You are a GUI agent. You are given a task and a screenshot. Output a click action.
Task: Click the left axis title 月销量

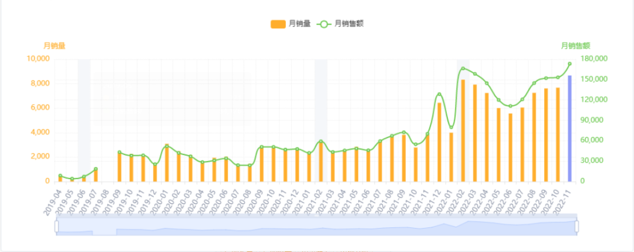pyautogui.click(x=54, y=46)
